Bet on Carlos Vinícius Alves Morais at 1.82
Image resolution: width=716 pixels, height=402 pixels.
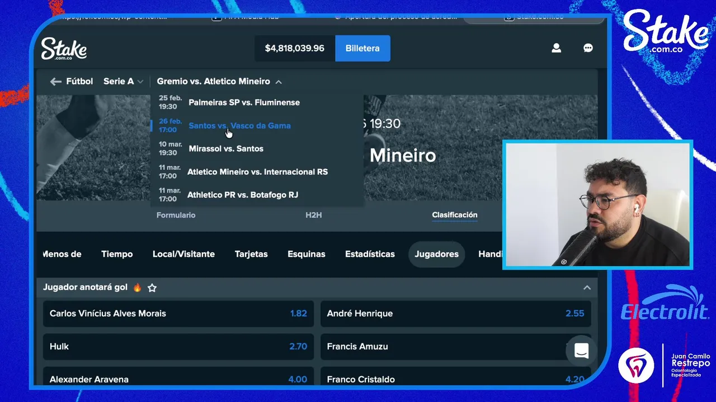point(178,313)
